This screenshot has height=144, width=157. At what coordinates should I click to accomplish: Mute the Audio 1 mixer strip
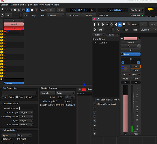click(x=126, y=79)
